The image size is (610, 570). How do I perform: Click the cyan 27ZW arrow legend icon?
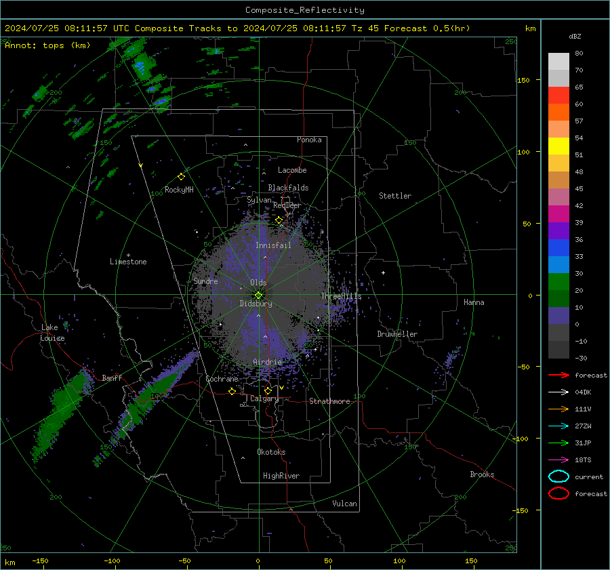pos(558,426)
